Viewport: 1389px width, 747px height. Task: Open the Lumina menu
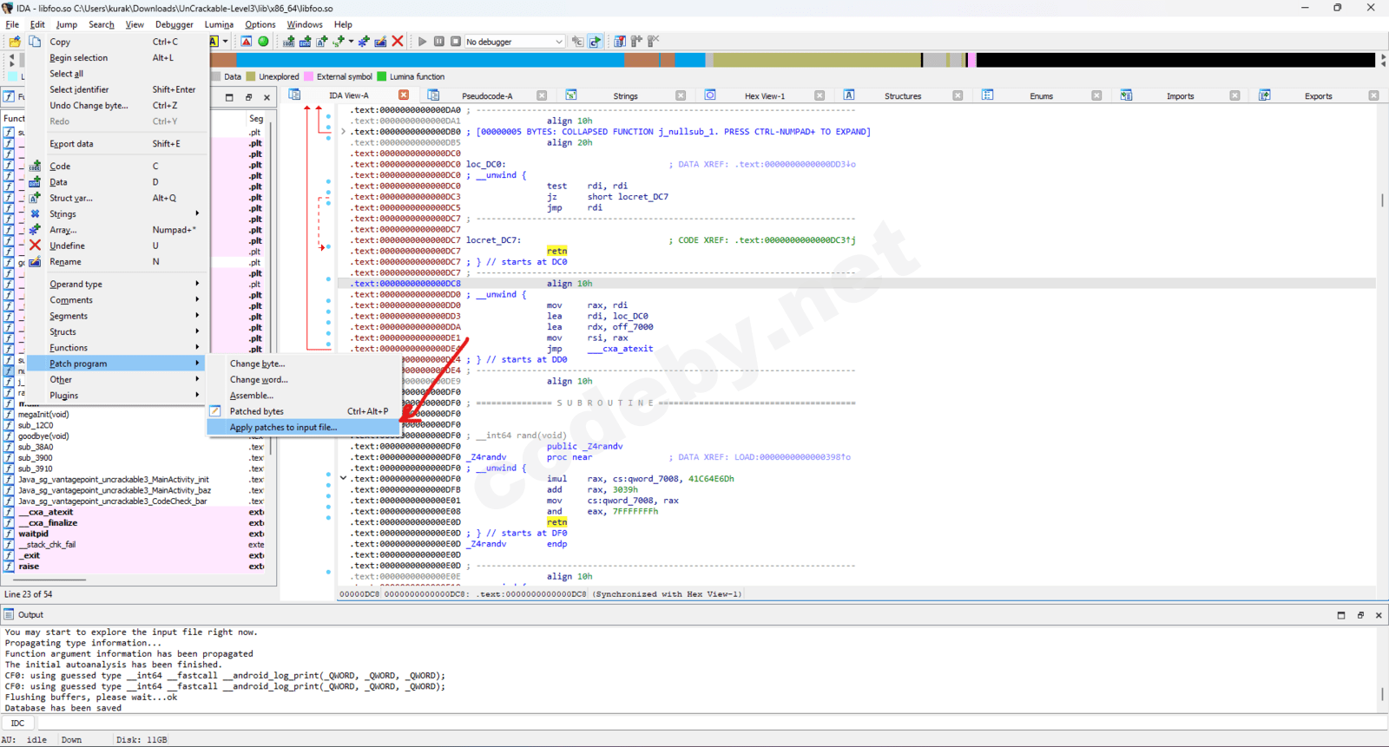pos(219,24)
